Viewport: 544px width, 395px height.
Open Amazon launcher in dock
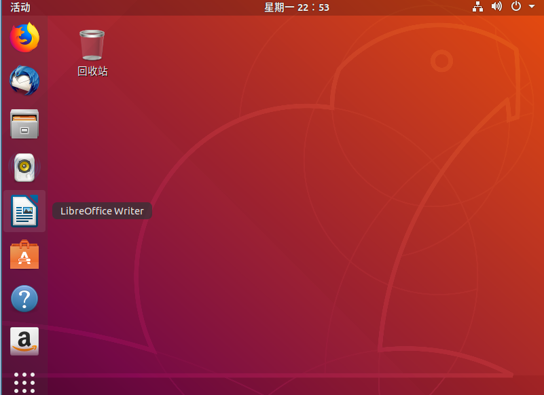pyautogui.click(x=24, y=341)
